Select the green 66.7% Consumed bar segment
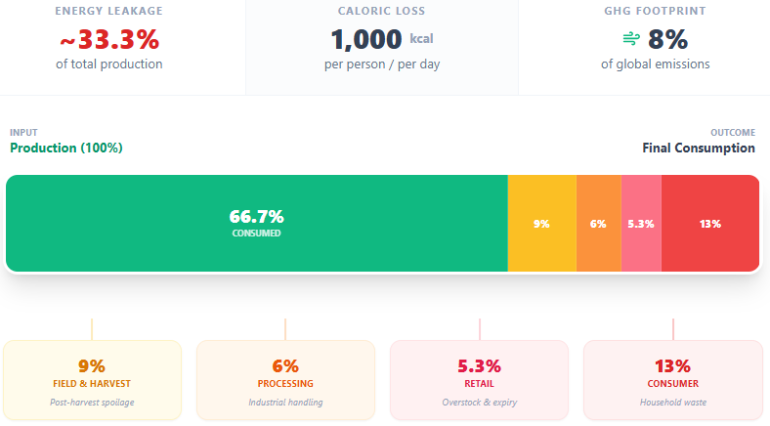Image resolution: width=770 pixels, height=426 pixels. click(256, 223)
